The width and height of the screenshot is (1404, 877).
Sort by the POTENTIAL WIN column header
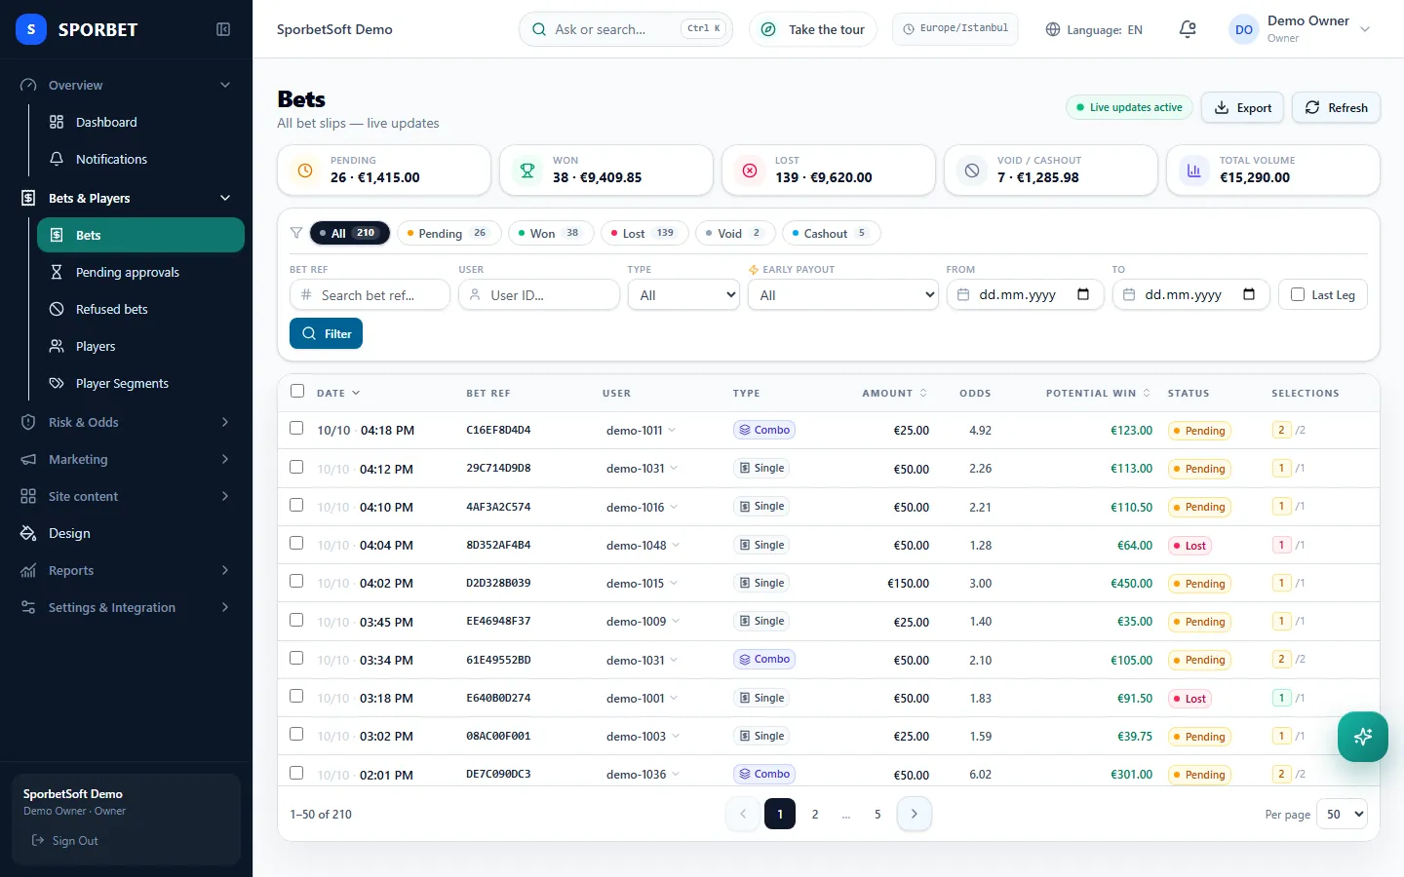[x=1098, y=393]
